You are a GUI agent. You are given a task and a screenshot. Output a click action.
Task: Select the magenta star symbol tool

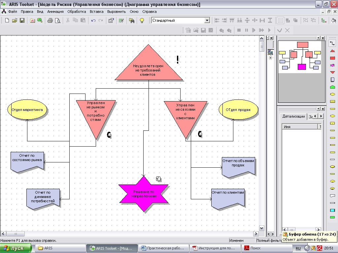tap(332, 65)
